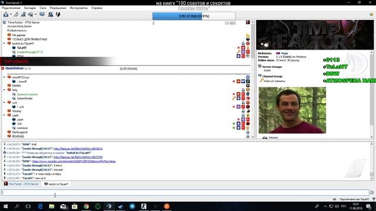Screen dimensions: 376x211
Task: Select the Time Factor server root item
Action: 23,22
